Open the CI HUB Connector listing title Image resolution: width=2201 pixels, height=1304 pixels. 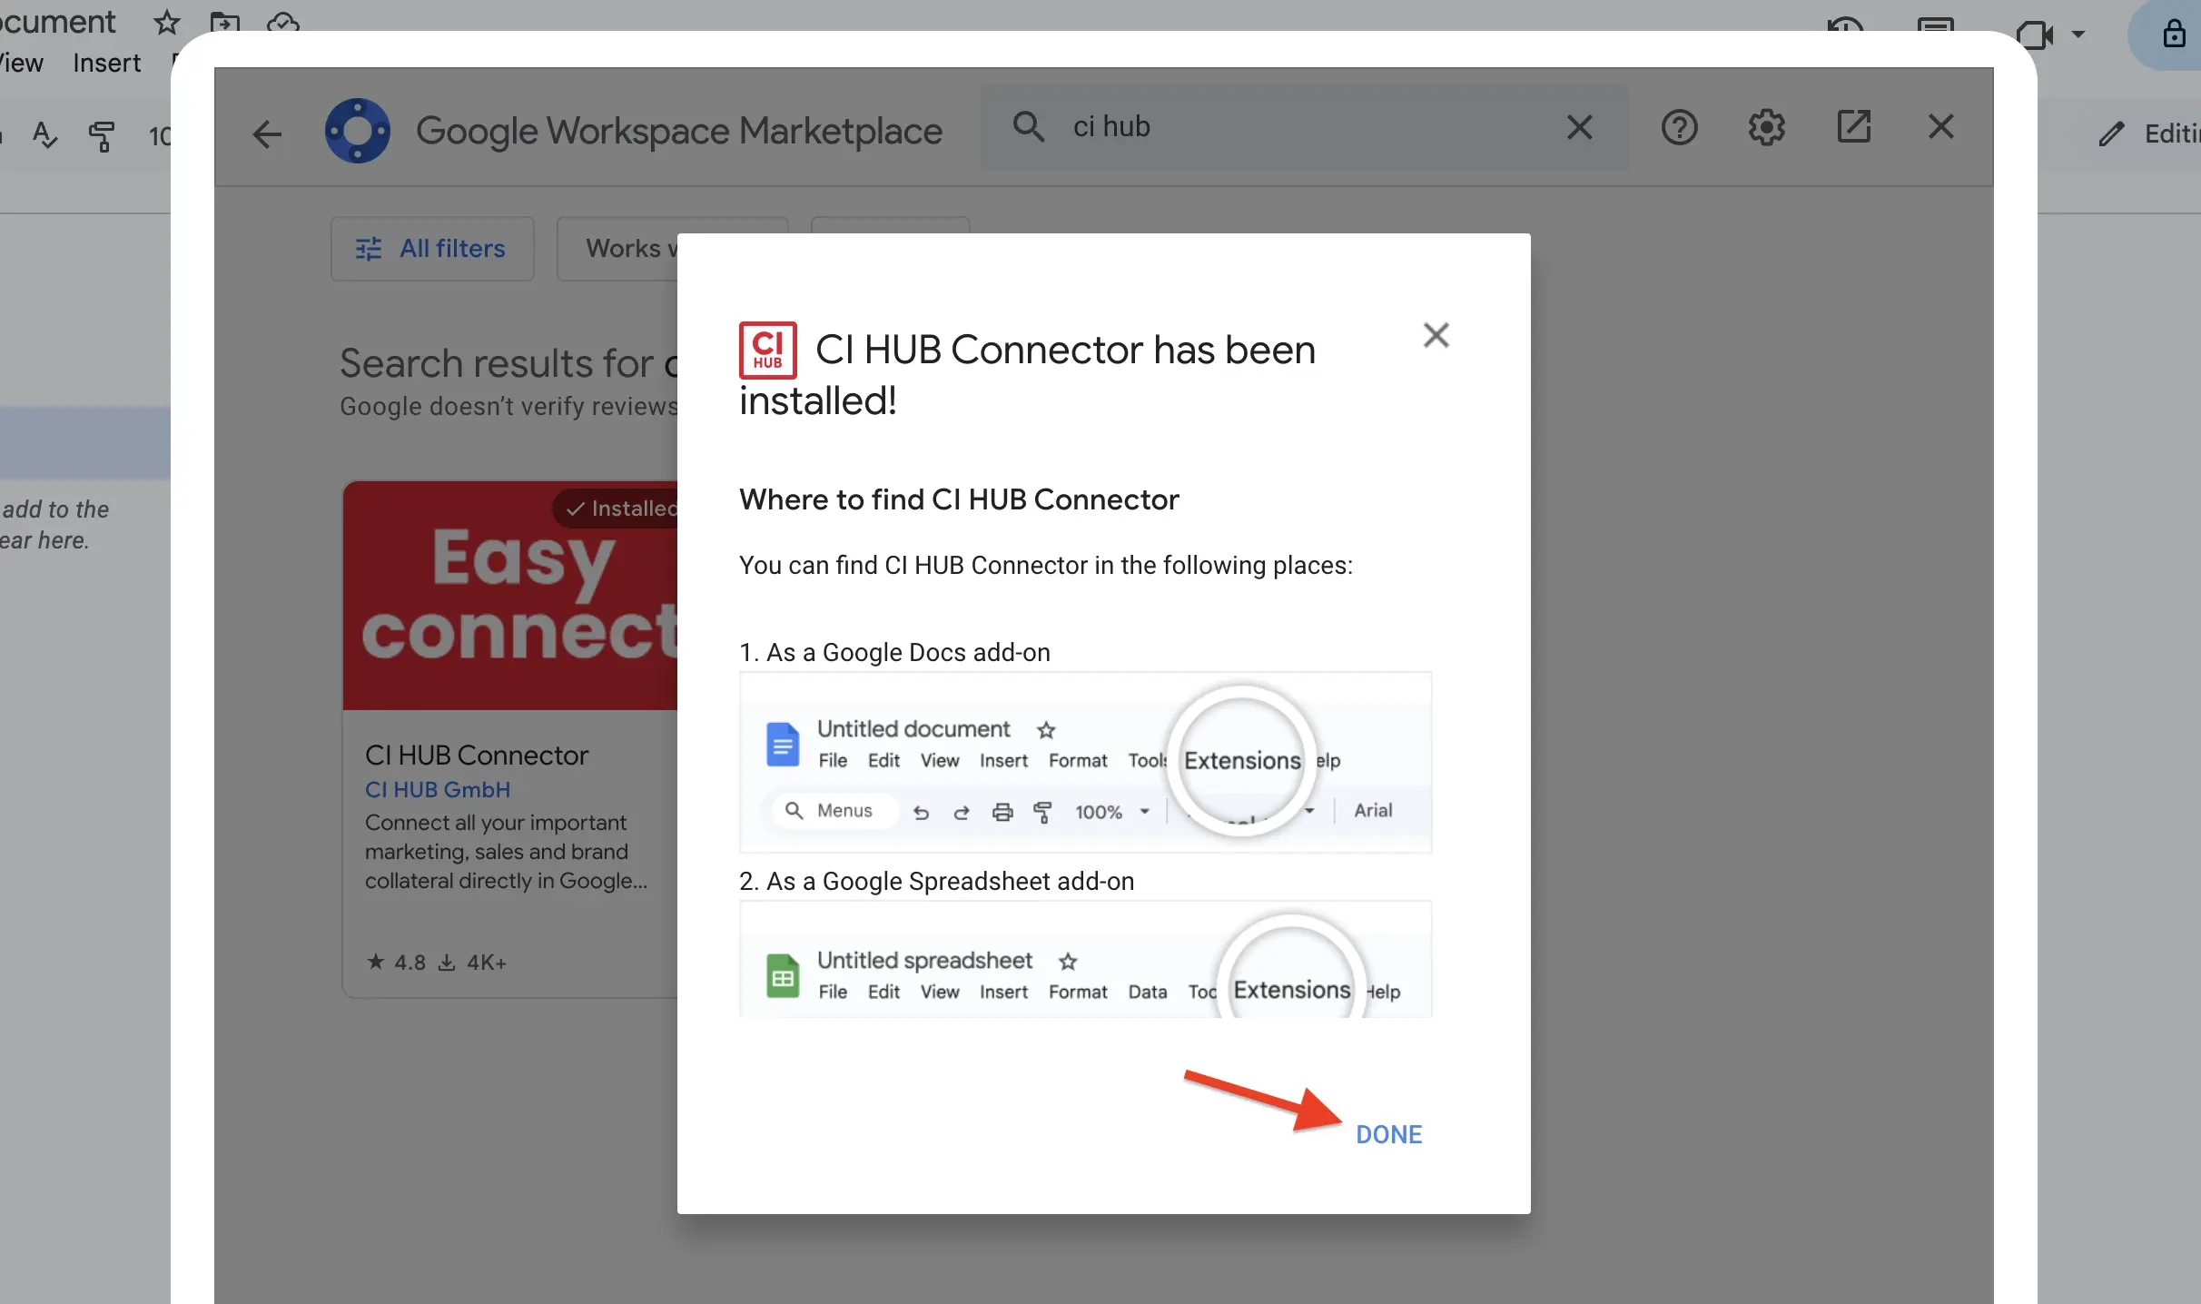(477, 755)
